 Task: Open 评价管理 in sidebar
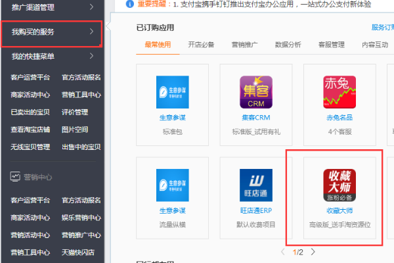click(75, 112)
